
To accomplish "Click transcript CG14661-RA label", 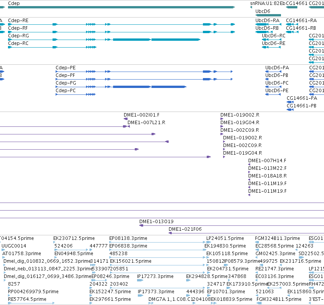I will point(301,21).
